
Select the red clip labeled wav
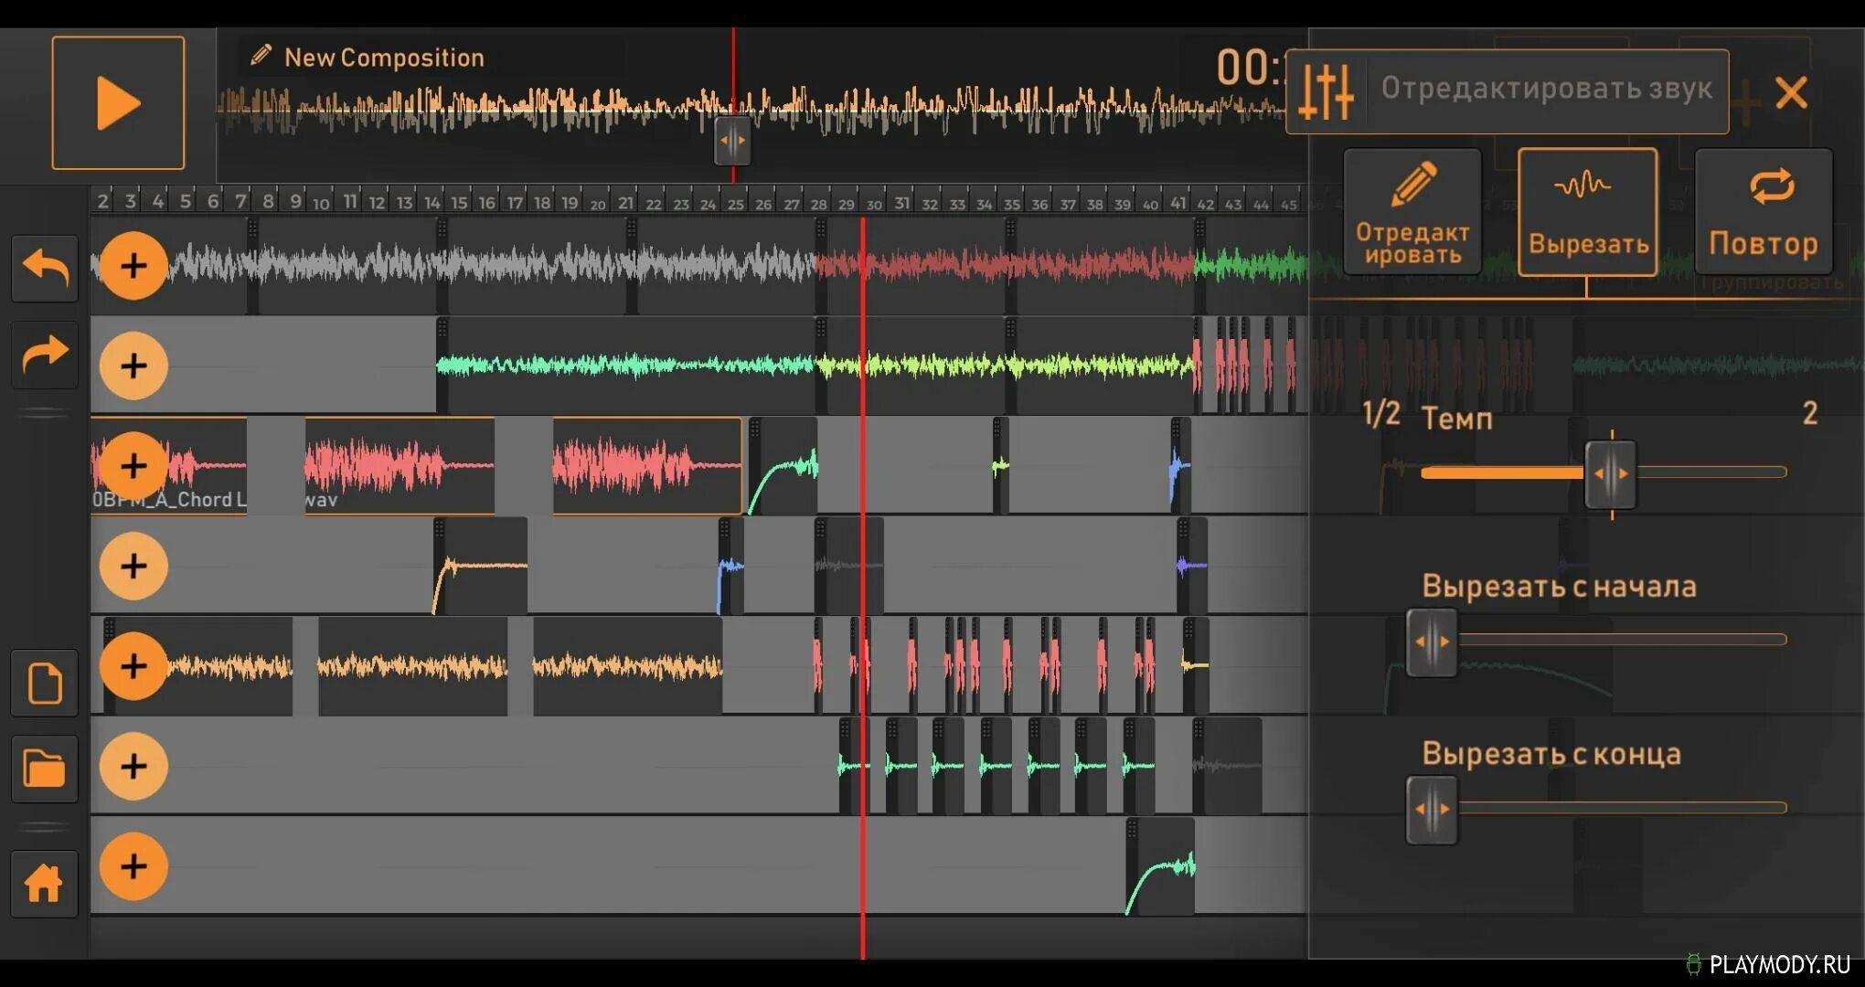coord(400,466)
